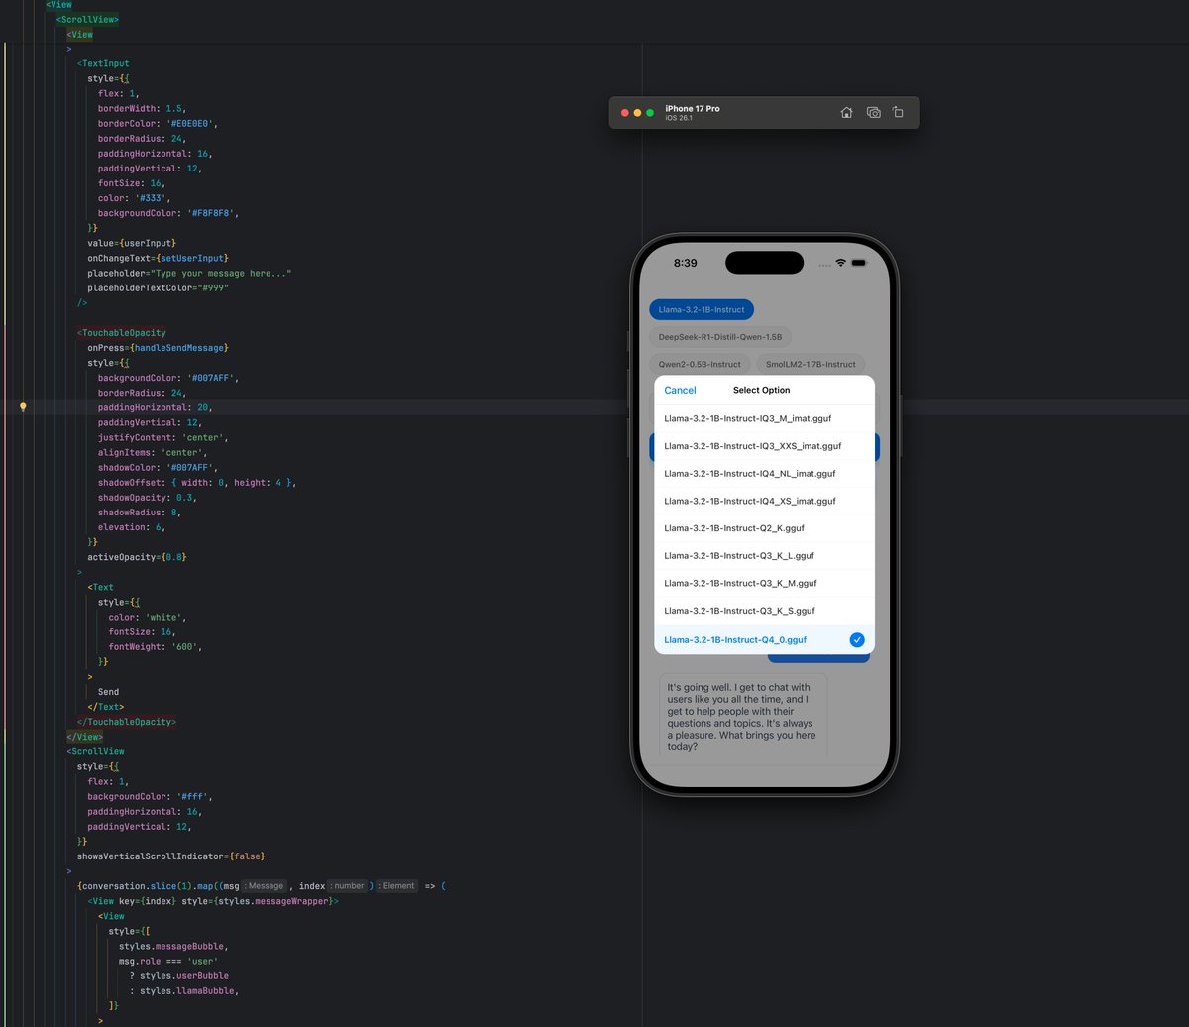
Task: Tap Cancel in the Select Option sheet
Action: 680,390
